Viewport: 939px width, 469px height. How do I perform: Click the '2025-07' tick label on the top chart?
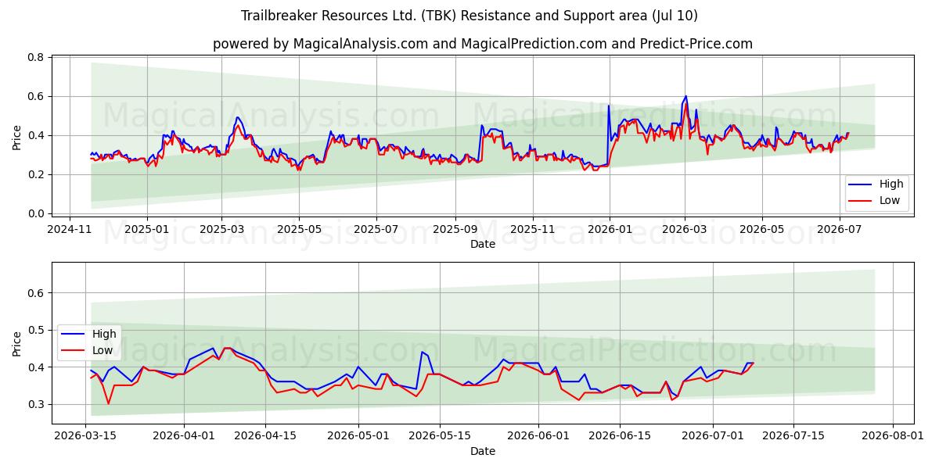point(376,229)
